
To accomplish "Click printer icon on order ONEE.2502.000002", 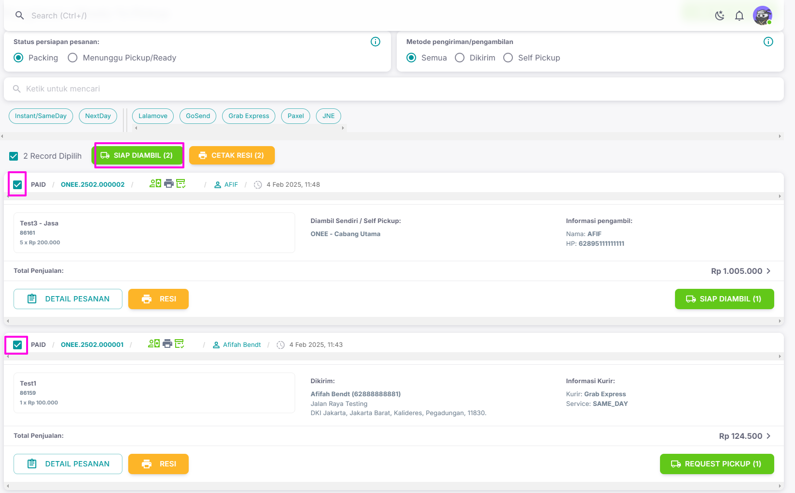I will [168, 184].
